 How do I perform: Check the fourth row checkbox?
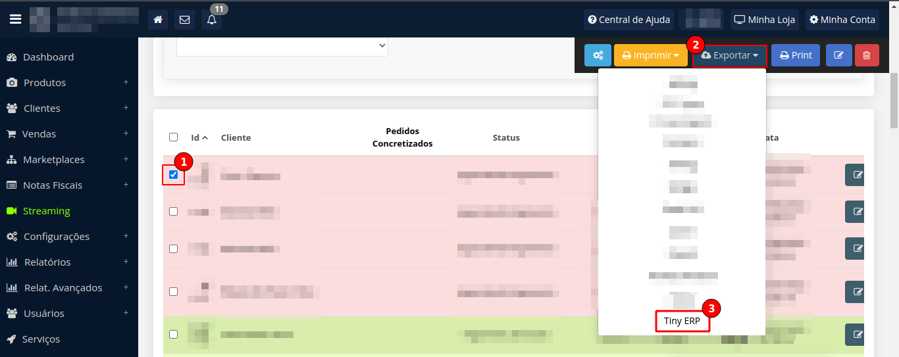click(x=173, y=291)
